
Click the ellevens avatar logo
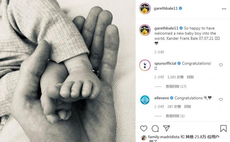tap(145, 100)
